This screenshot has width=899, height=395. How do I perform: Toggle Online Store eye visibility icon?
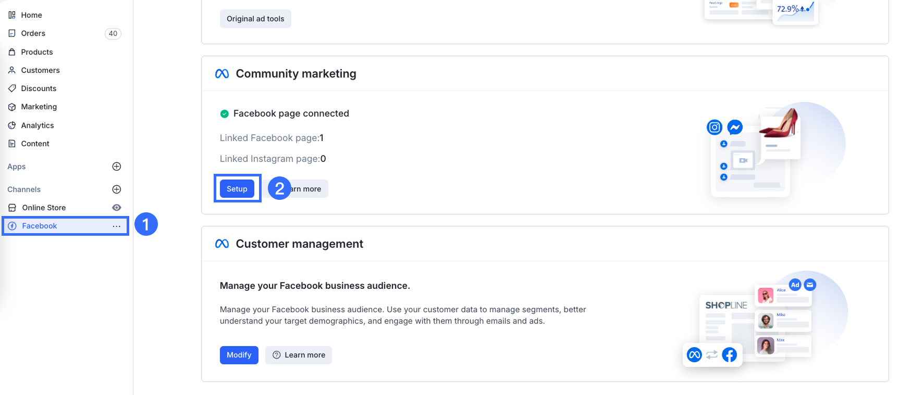click(117, 208)
